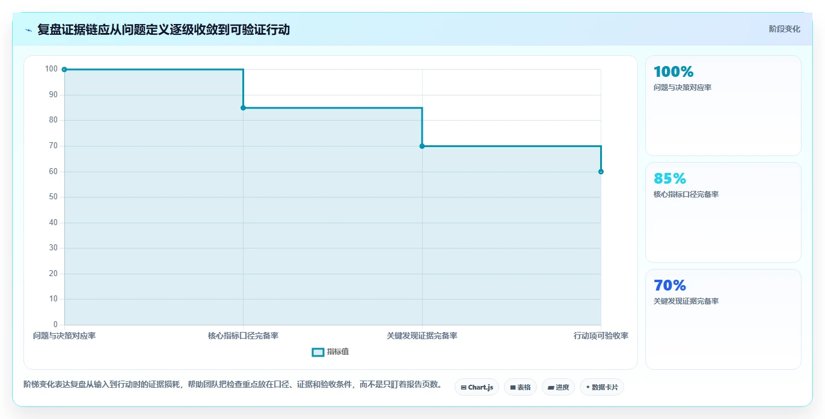Screen dimensions: 825x419
Task: Click x-axis label 关键发现证据完备率
Action: coord(422,336)
